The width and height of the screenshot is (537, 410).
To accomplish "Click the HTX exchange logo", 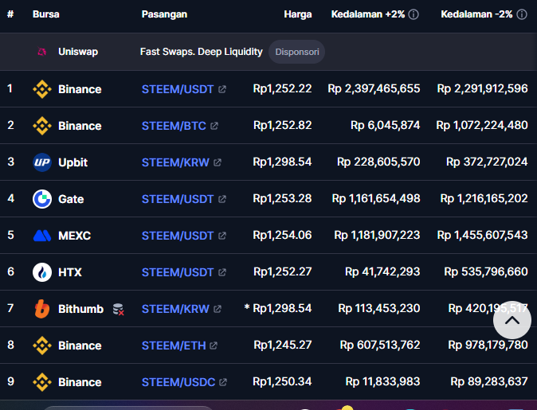I will (x=42, y=272).
